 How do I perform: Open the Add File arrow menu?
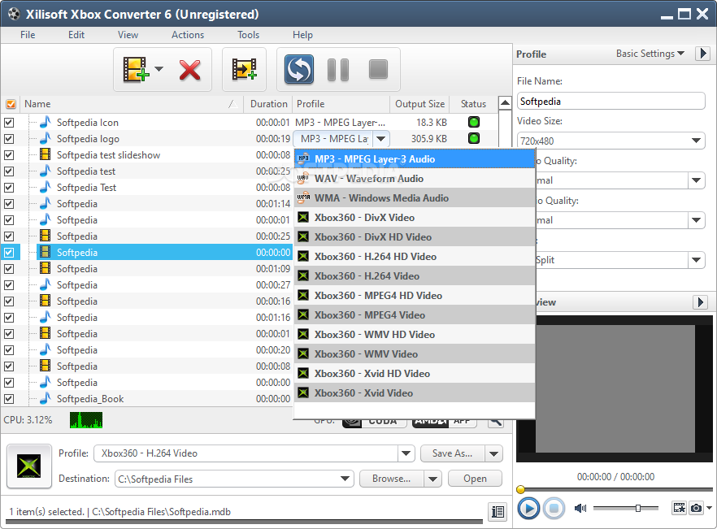click(x=159, y=69)
